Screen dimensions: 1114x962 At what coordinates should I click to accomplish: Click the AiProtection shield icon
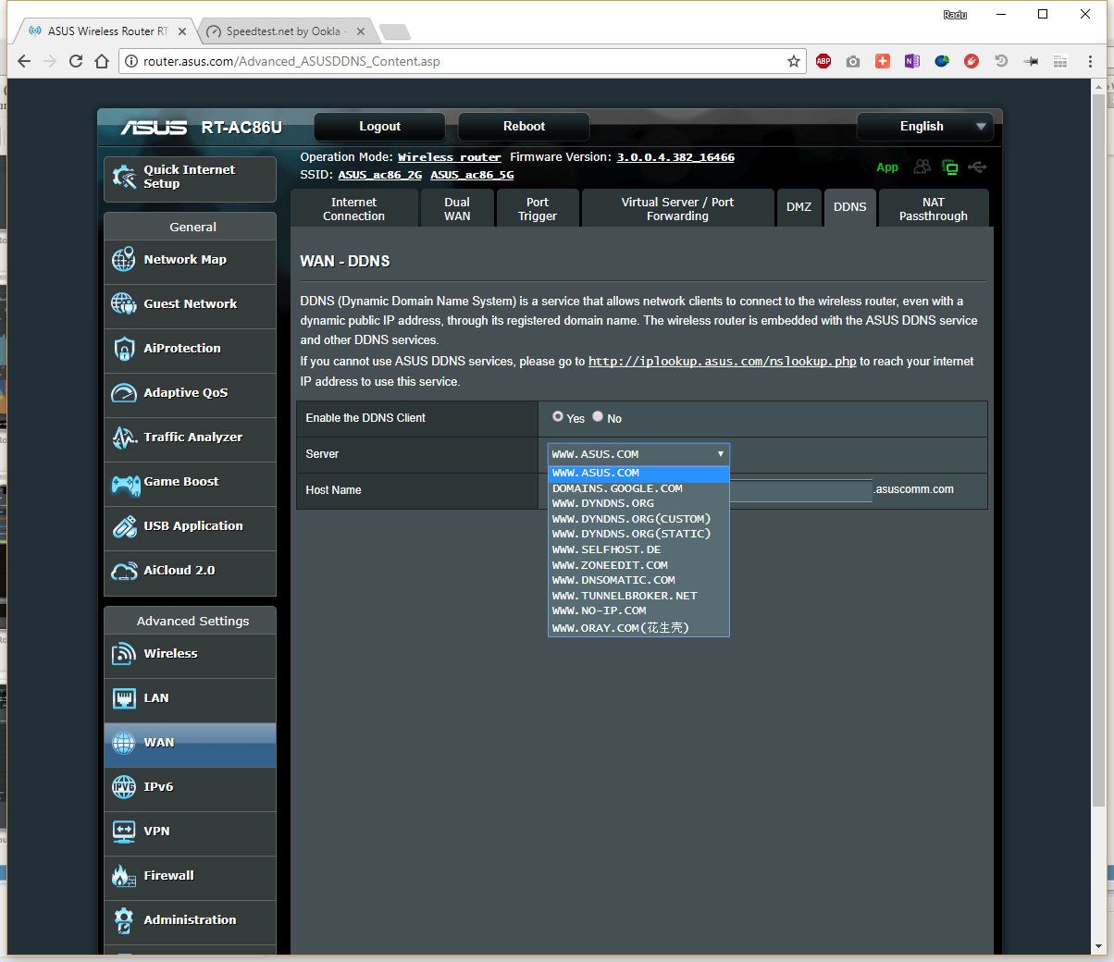click(x=124, y=349)
